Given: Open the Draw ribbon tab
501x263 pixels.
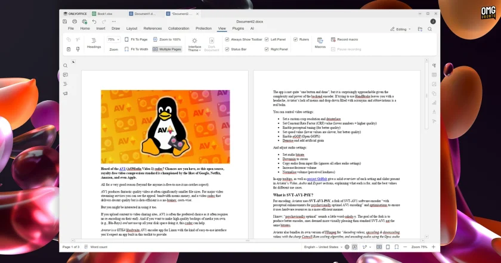Looking at the screenshot, I should pos(116,29).
